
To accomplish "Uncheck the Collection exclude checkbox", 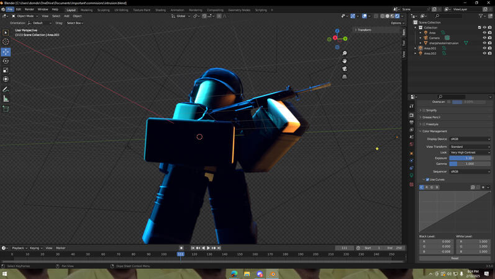I will (479, 27).
